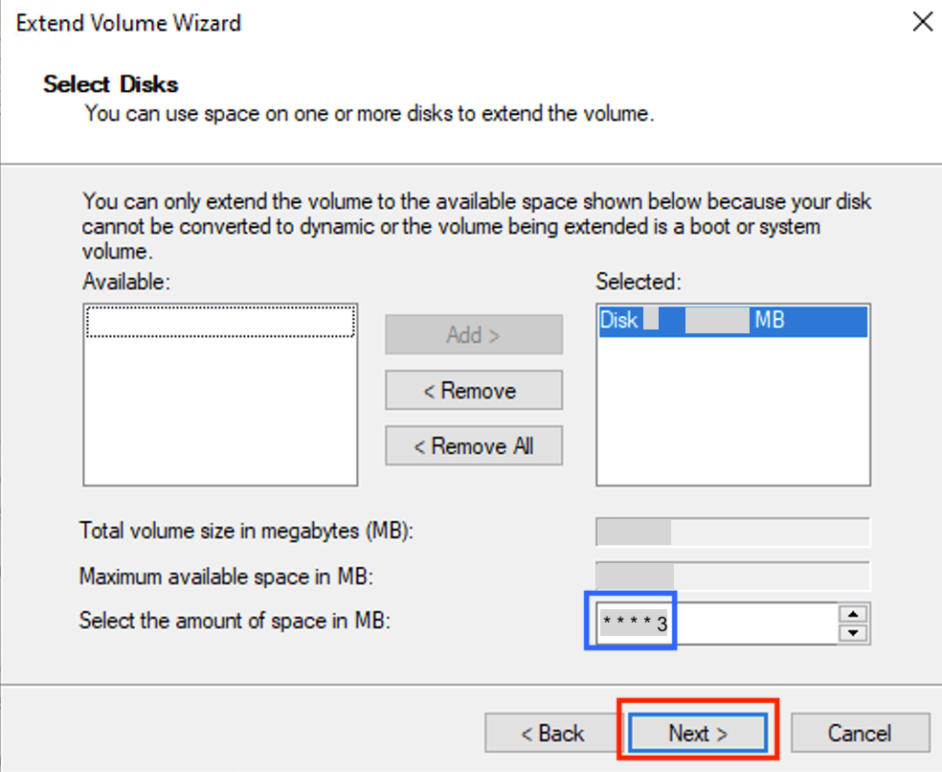This screenshot has height=772, width=942.
Task: Click blank area below Disk in Selected list
Action: click(732, 412)
